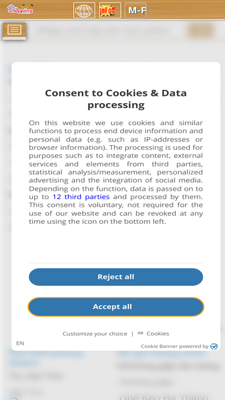Open the '12 third parties' link
This screenshot has height=400, width=225.
click(x=81, y=197)
